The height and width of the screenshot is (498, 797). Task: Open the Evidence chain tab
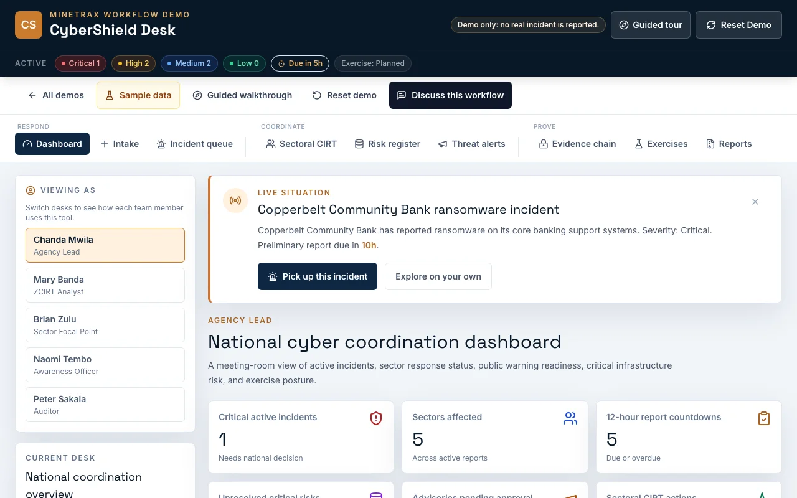coord(578,144)
